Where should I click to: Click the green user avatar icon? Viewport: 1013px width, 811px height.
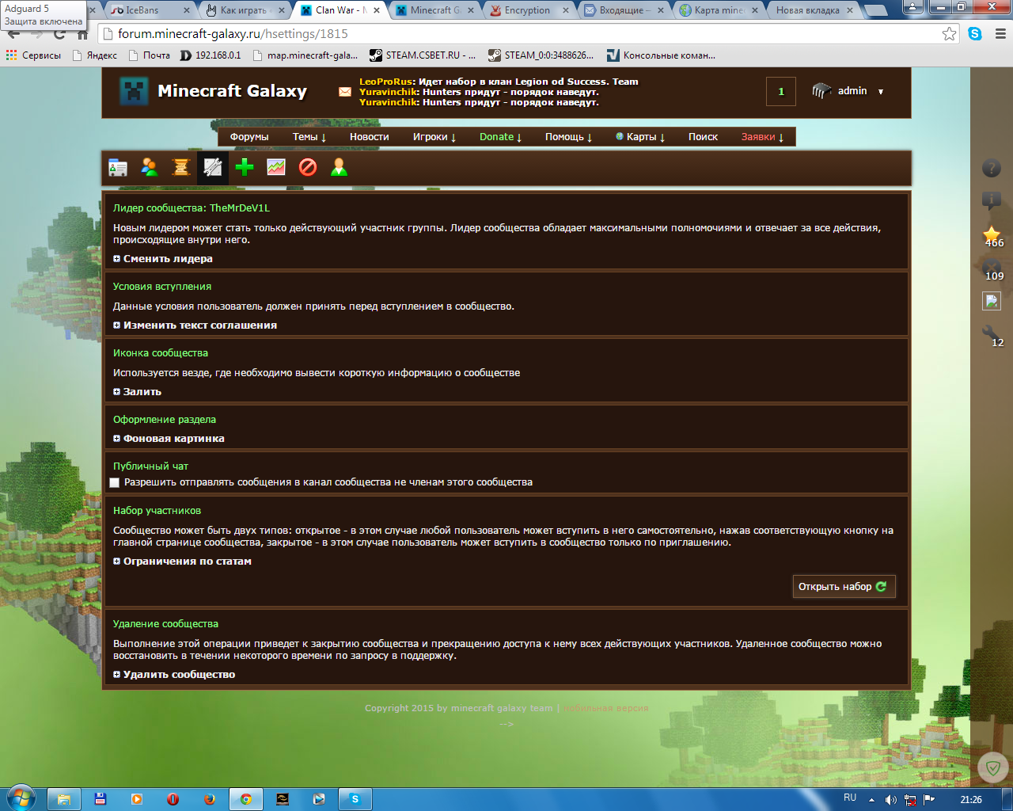[x=340, y=167]
